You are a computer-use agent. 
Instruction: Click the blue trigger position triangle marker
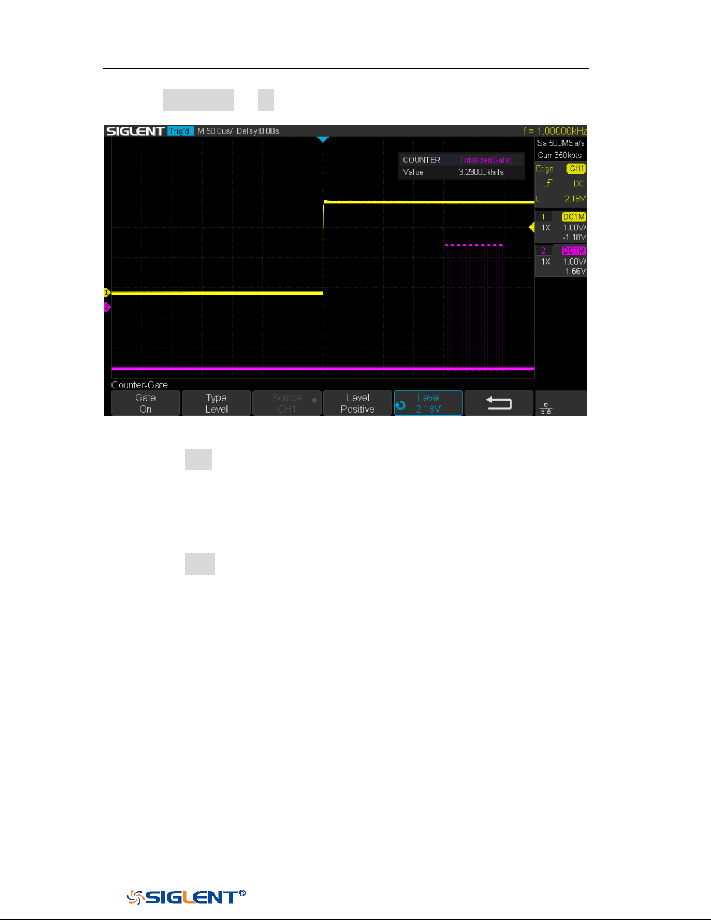point(323,140)
